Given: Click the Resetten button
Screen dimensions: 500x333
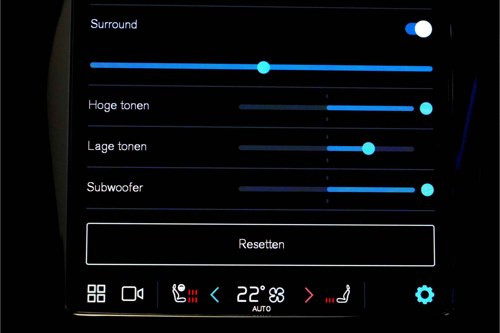Looking at the screenshot, I should [260, 244].
